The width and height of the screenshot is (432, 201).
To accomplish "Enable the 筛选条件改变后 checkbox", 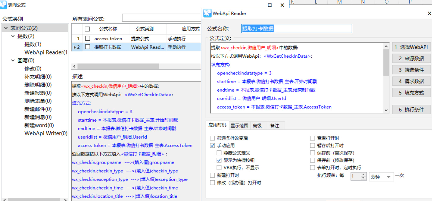I will [212, 138].
